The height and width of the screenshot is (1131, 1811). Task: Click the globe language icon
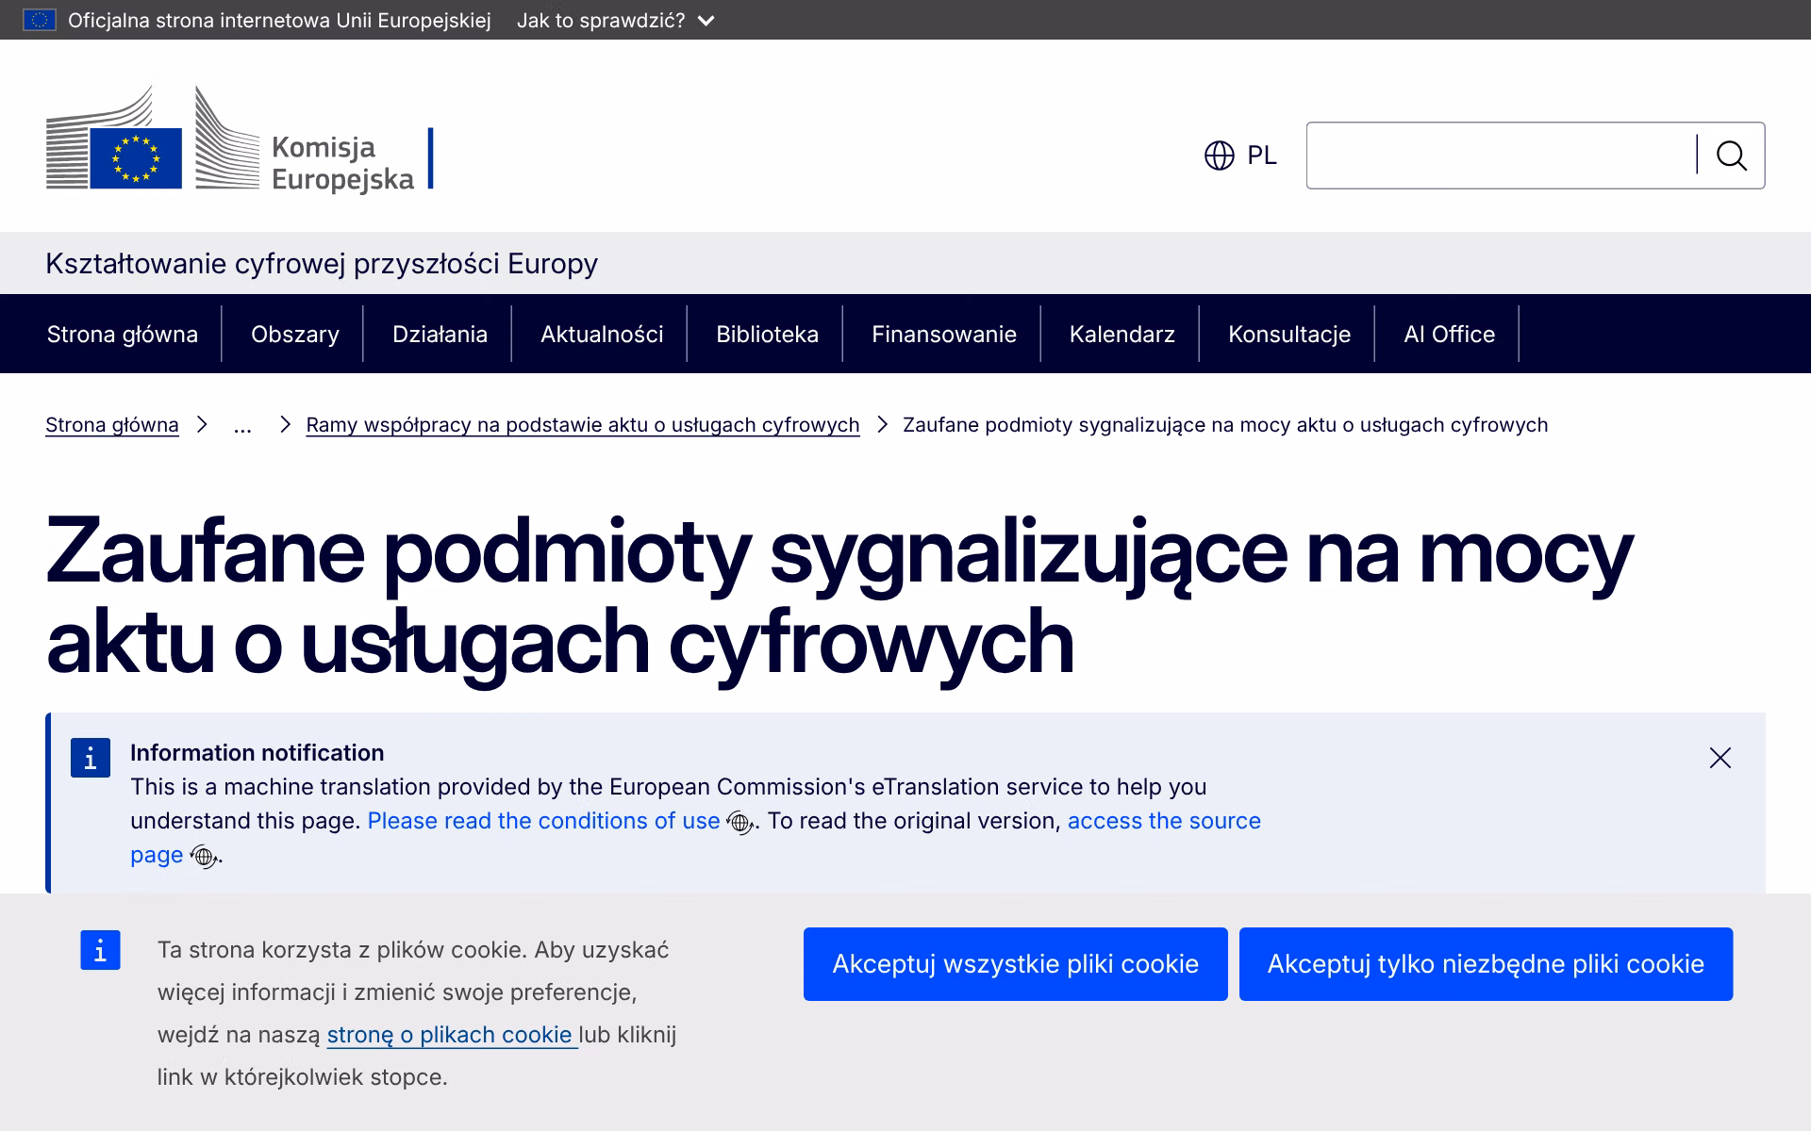point(1220,156)
